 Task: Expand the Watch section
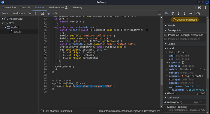click(x=166, y=25)
